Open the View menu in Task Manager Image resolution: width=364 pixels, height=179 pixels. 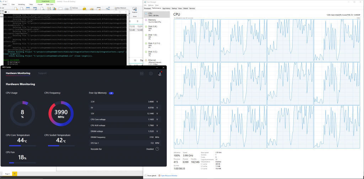coord(157,5)
